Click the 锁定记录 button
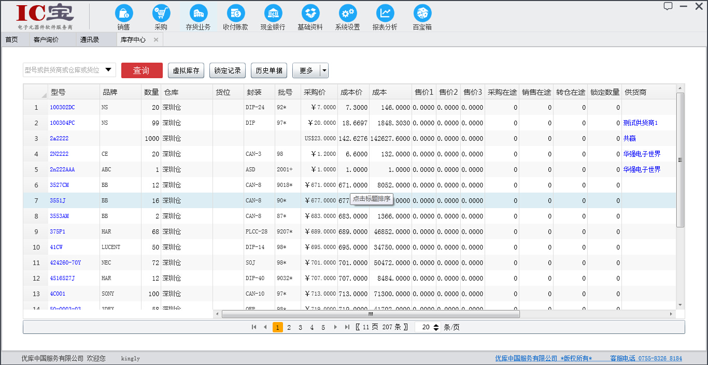 228,70
